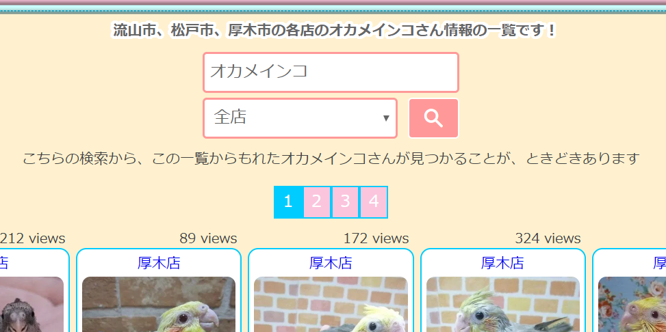
Task: Open 厚木店 link on the 89 views card
Action: pyautogui.click(x=159, y=263)
